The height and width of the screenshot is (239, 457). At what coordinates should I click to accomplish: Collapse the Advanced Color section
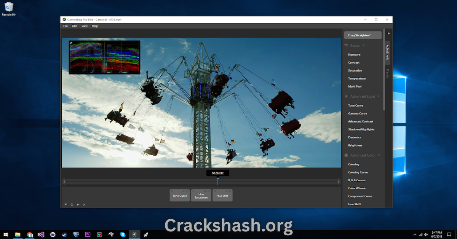tap(379, 155)
